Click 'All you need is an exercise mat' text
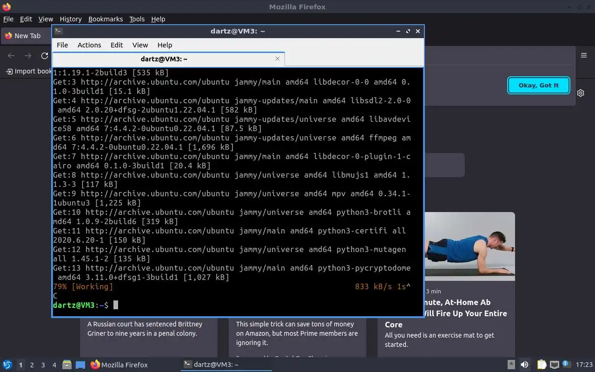Screen dimensions: 595x372 (x=439, y=340)
